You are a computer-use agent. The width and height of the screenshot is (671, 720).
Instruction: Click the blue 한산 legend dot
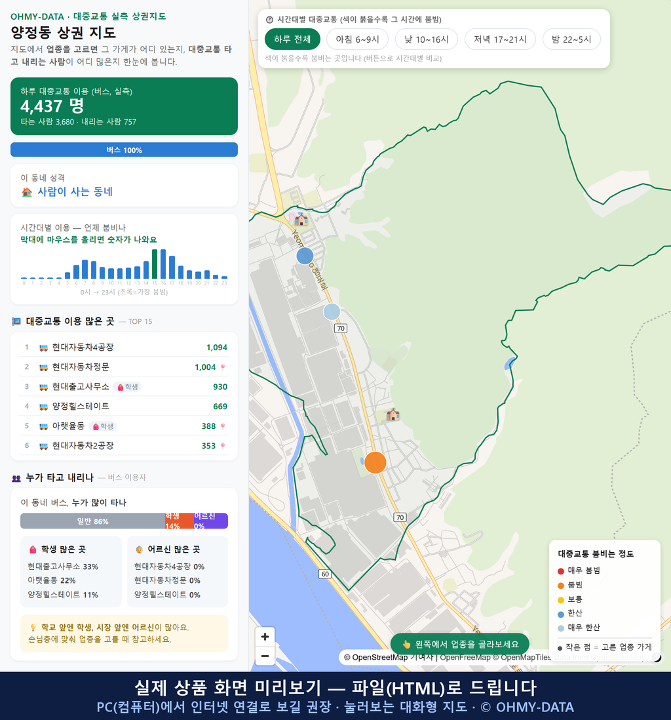pos(560,614)
